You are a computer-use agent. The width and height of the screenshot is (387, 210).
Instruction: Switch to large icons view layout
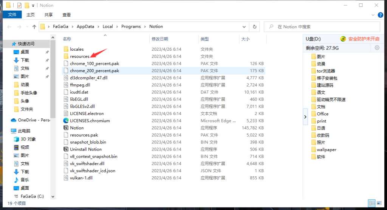coord(379,203)
